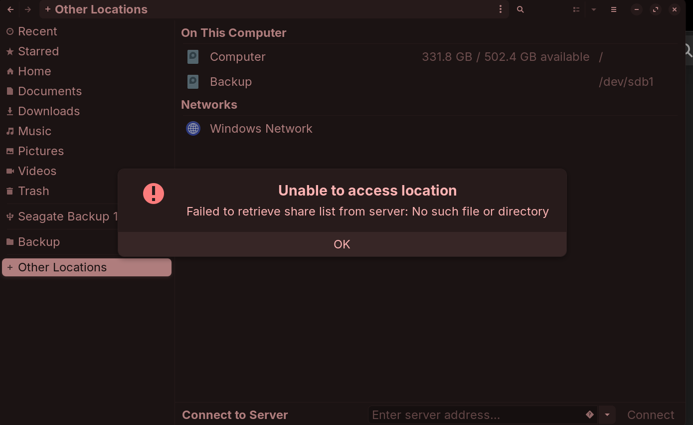
Task: Toggle the list view icon
Action: pyautogui.click(x=576, y=9)
